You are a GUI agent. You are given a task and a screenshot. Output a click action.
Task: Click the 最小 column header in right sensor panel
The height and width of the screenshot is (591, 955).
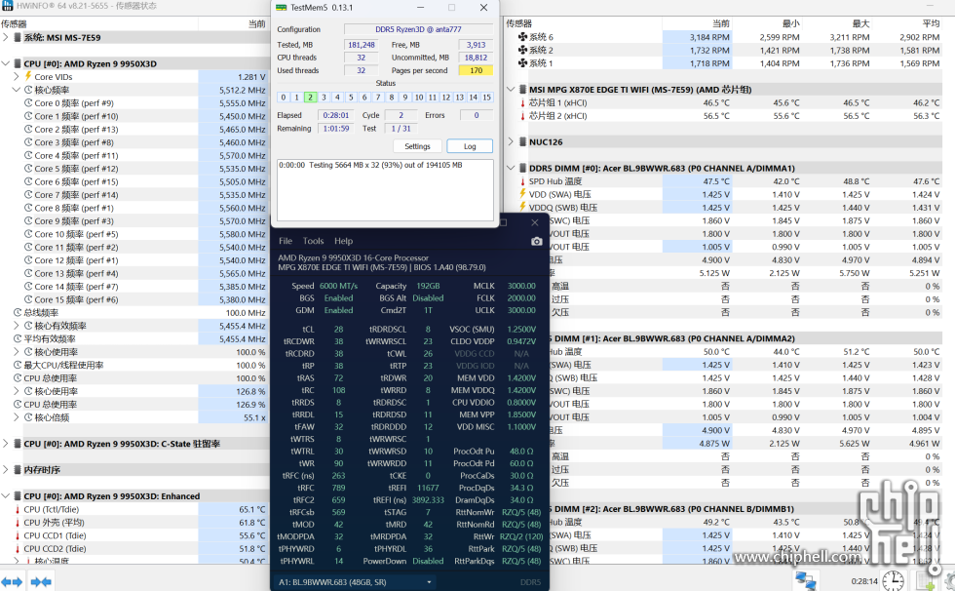coord(790,23)
